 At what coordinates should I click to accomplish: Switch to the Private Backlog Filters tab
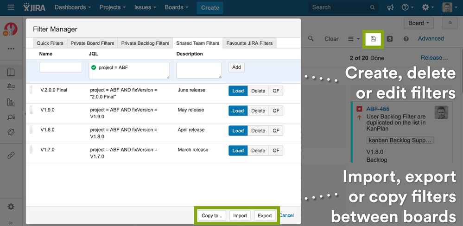pyautogui.click(x=145, y=43)
